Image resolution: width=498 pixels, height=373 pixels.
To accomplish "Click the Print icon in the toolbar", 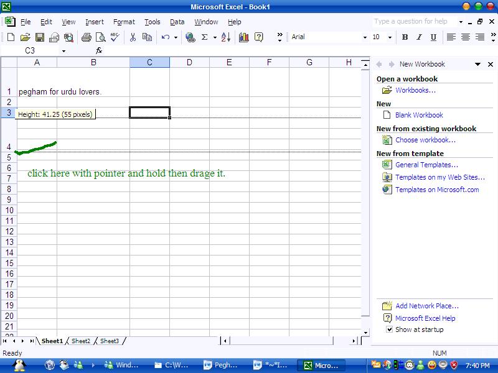I will click(x=87, y=37).
